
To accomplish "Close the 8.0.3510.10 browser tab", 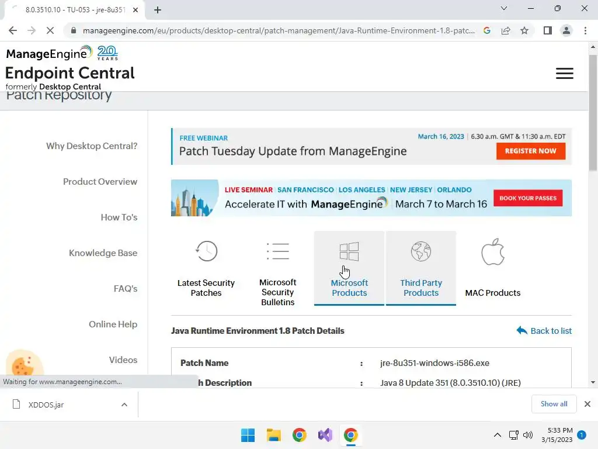I will [135, 10].
